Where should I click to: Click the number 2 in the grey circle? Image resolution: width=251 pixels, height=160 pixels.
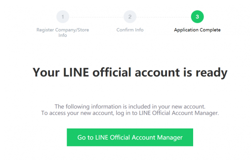pos(130,17)
